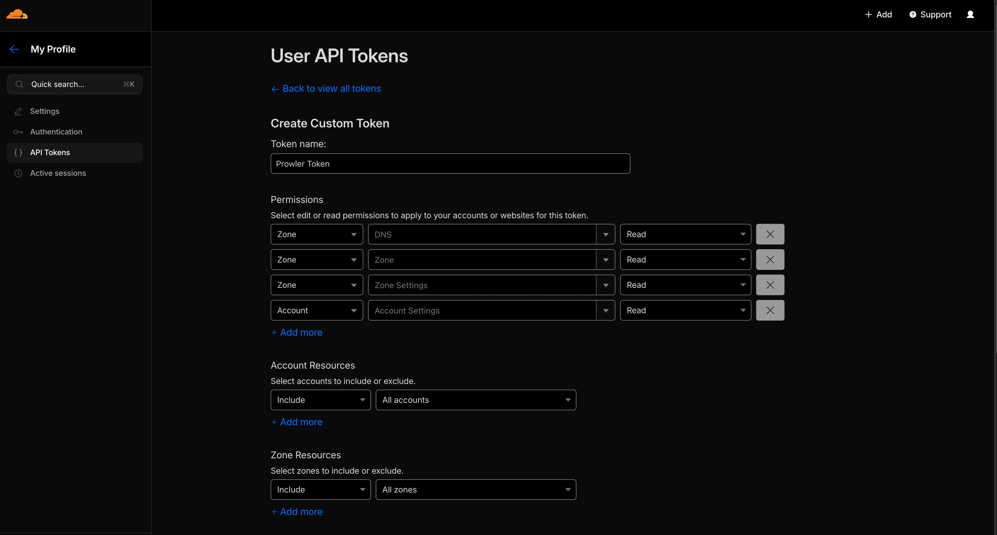Open Settings from the sidebar
Viewport: 997px width, 535px height.
pos(45,111)
